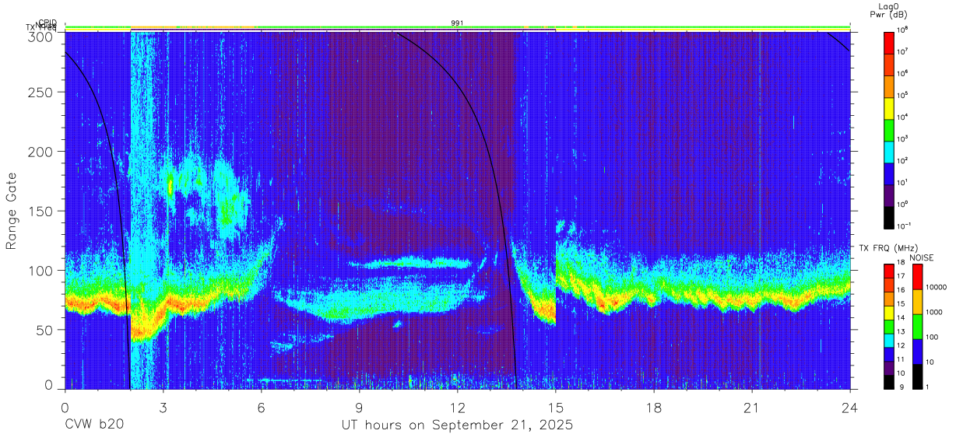Screen dimensions: 956x441
Task: Click x-axis tick label '9'
Action: (359, 407)
